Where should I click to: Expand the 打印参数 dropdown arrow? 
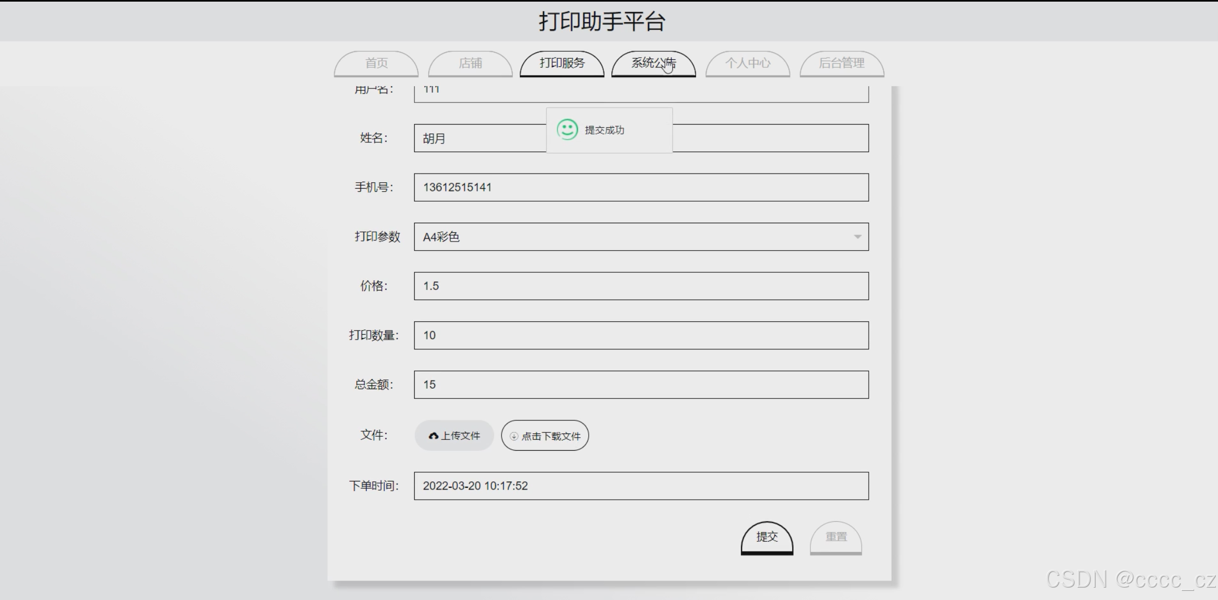pos(857,237)
